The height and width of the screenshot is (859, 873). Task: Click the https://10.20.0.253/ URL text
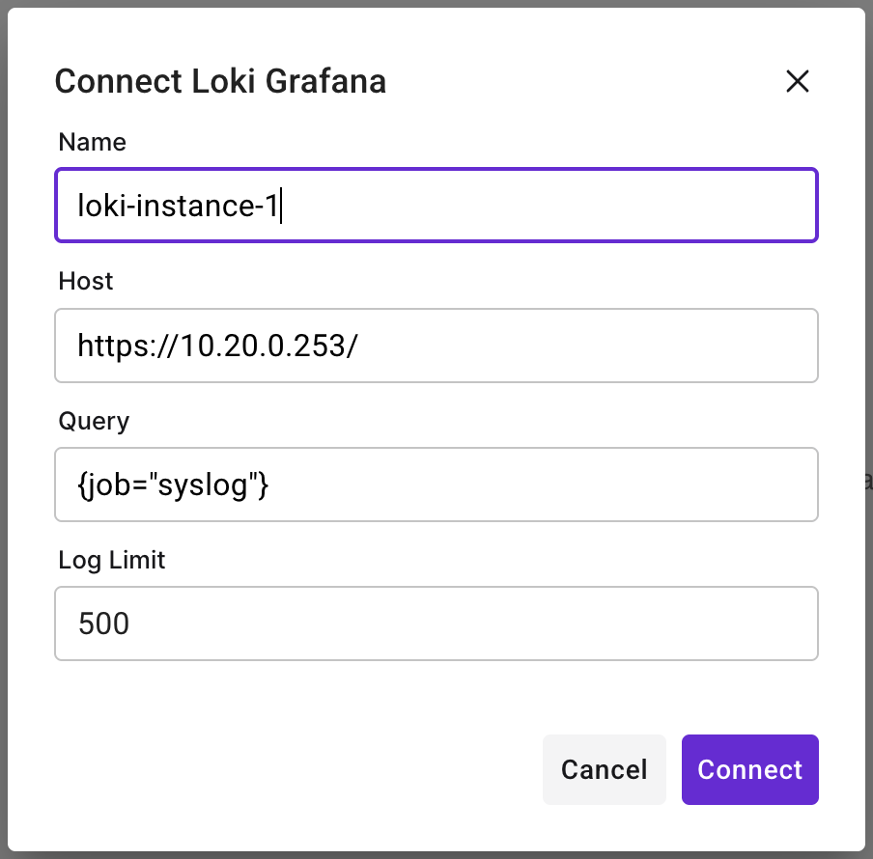[x=217, y=345]
